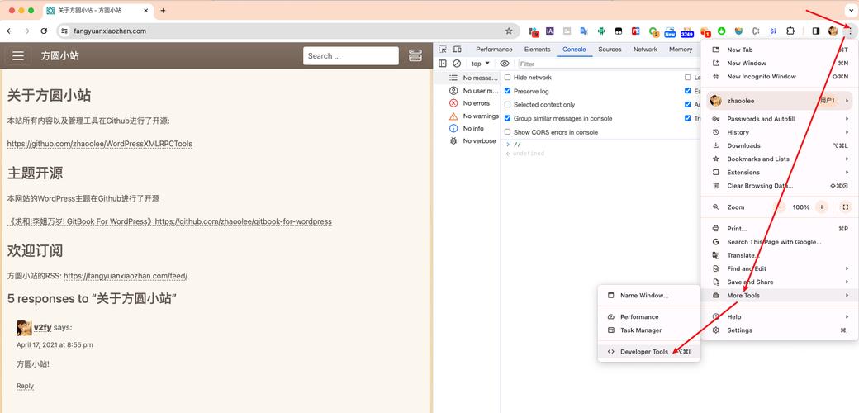Click the sidebar layout icon beside website search
Screen dimensions: 859x413
(x=415, y=56)
